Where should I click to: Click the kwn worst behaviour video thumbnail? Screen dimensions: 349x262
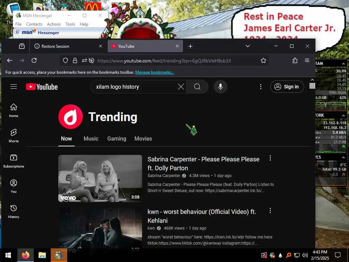100,228
